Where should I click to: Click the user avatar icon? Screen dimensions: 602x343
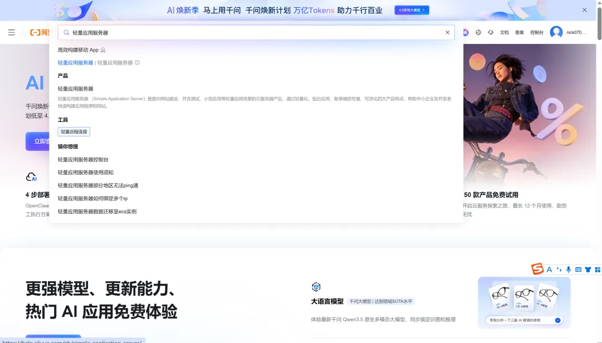click(556, 32)
